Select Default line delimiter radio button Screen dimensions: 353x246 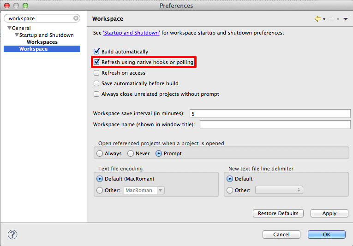230,179
